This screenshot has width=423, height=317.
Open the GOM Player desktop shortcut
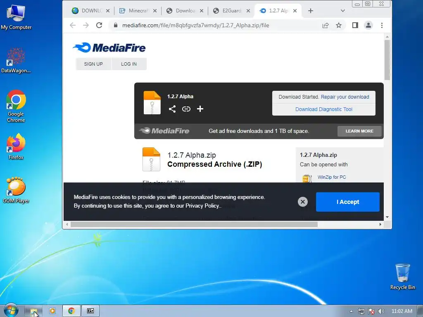tap(16, 190)
